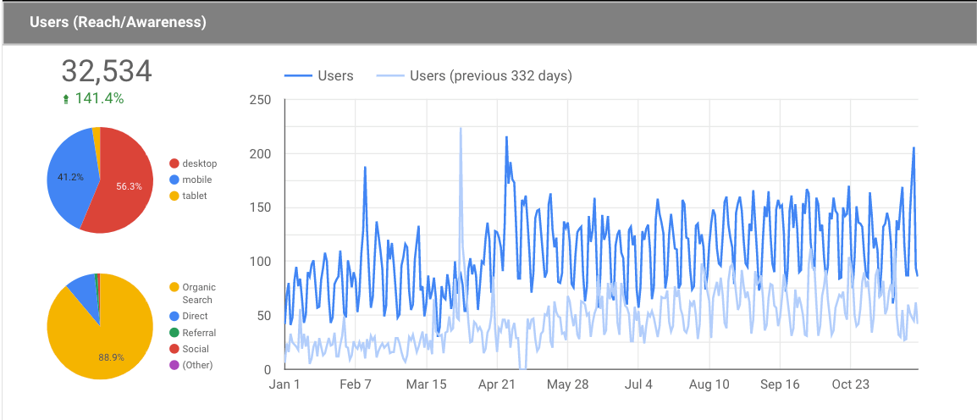This screenshot has width=977, height=420.
Task: Click the Organic Search legend dot
Action: [174, 287]
